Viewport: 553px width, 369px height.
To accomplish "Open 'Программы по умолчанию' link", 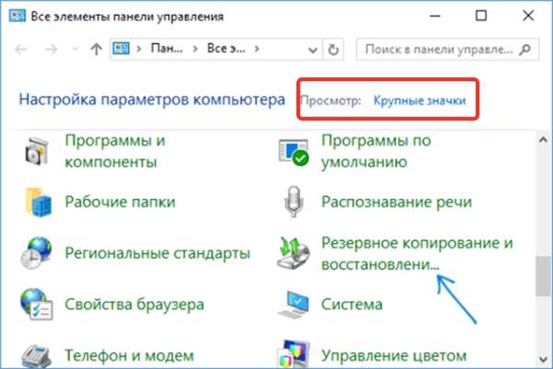I will click(x=376, y=152).
